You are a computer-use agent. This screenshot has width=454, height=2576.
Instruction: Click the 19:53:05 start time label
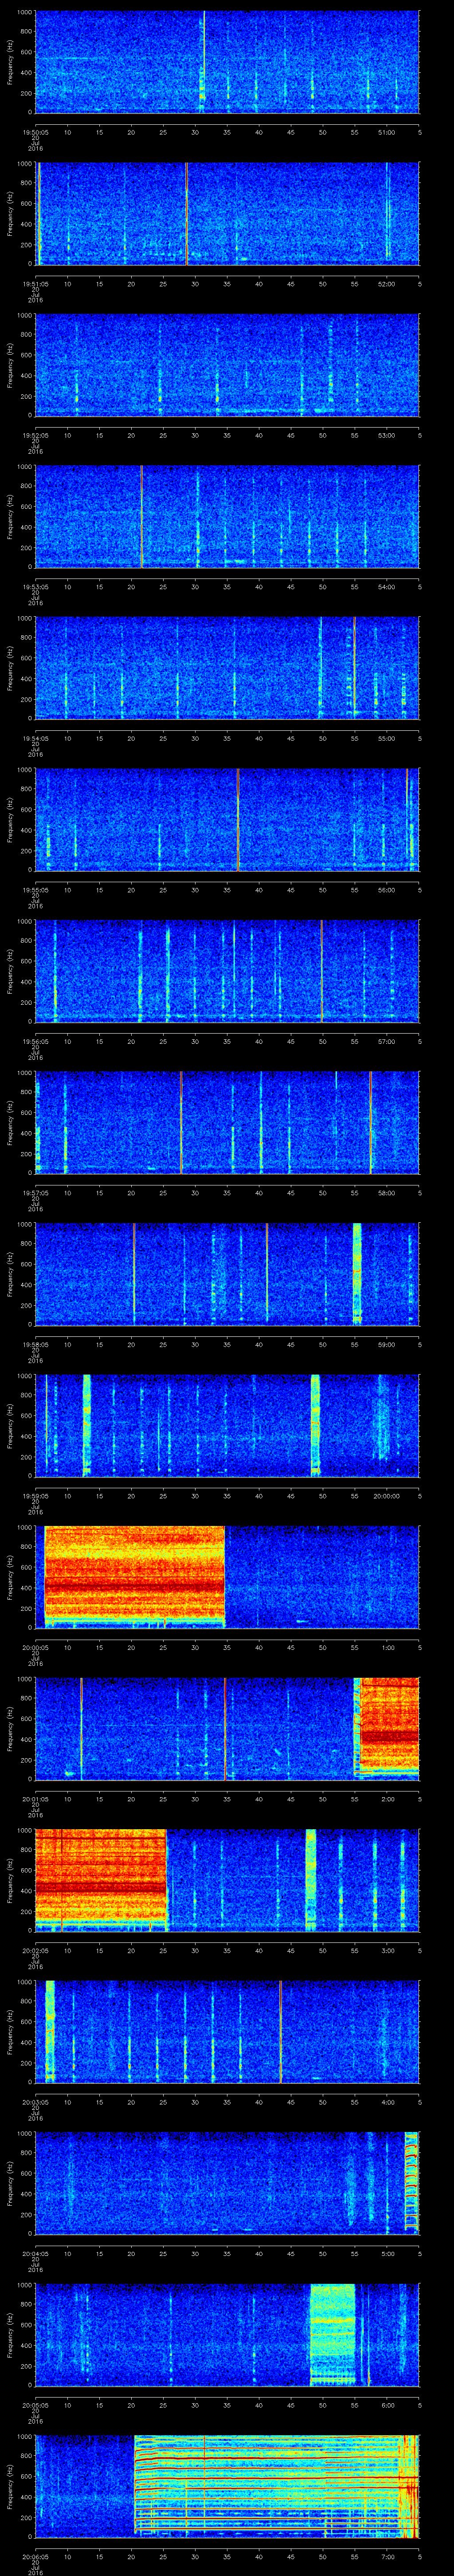click(35, 587)
